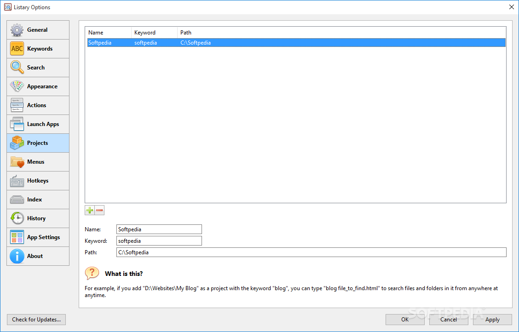
Task: Click into the Name input field
Action: 159,229
